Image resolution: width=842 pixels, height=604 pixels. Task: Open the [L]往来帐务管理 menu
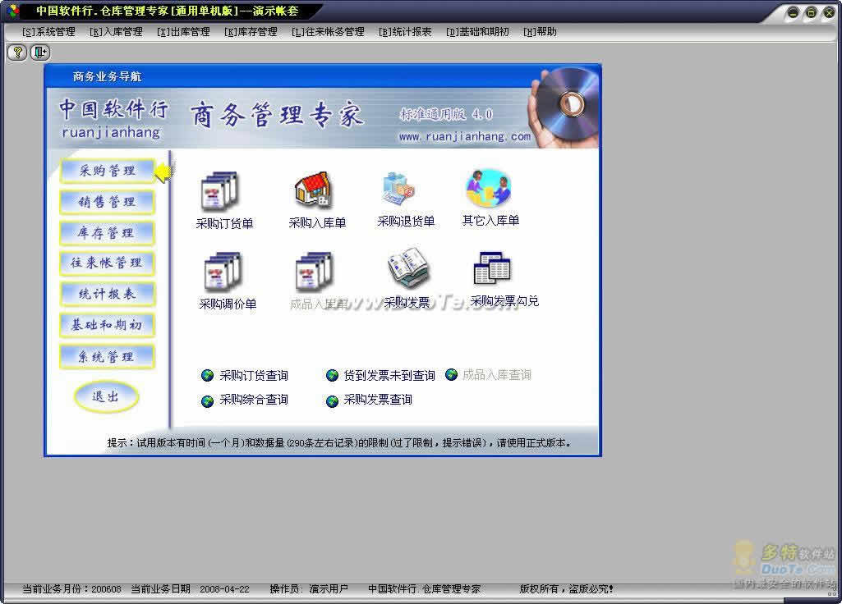point(328,32)
